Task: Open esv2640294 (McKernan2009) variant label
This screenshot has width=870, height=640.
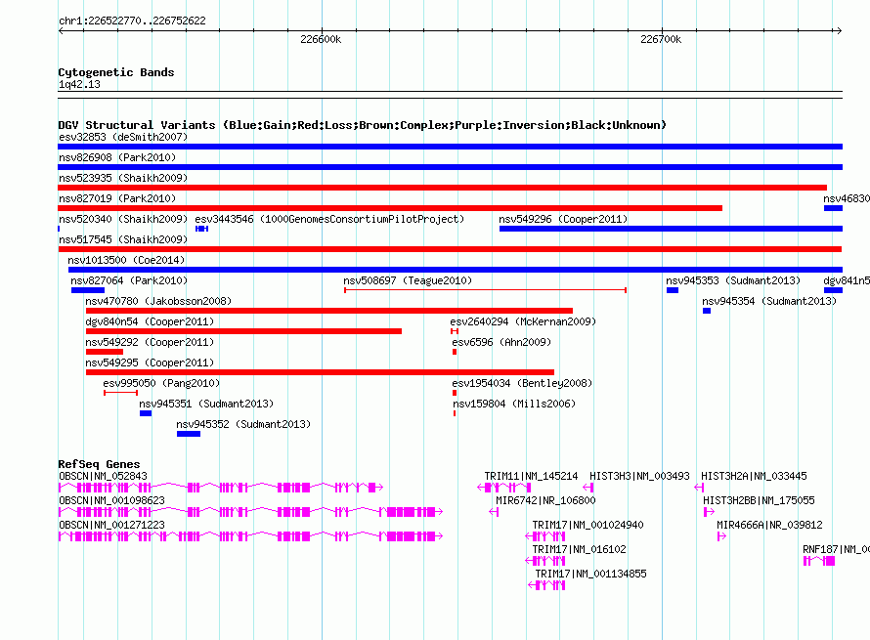Action: pos(523,321)
